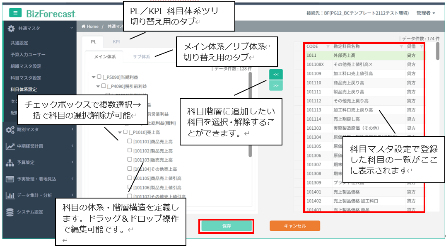
Task: Click the 中期経営計画 line chart icon
Action: 10,146
